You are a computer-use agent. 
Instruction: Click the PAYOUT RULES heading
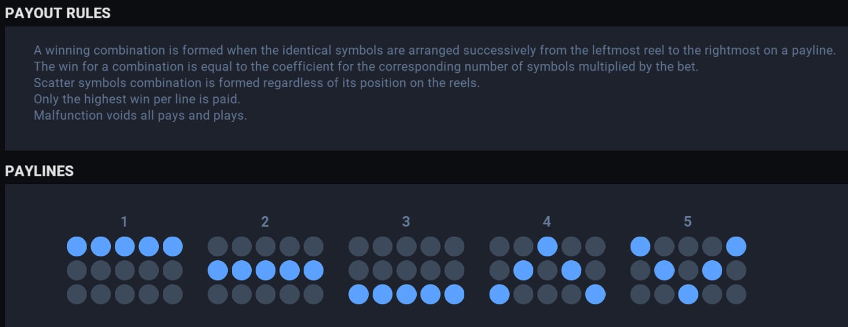58,13
